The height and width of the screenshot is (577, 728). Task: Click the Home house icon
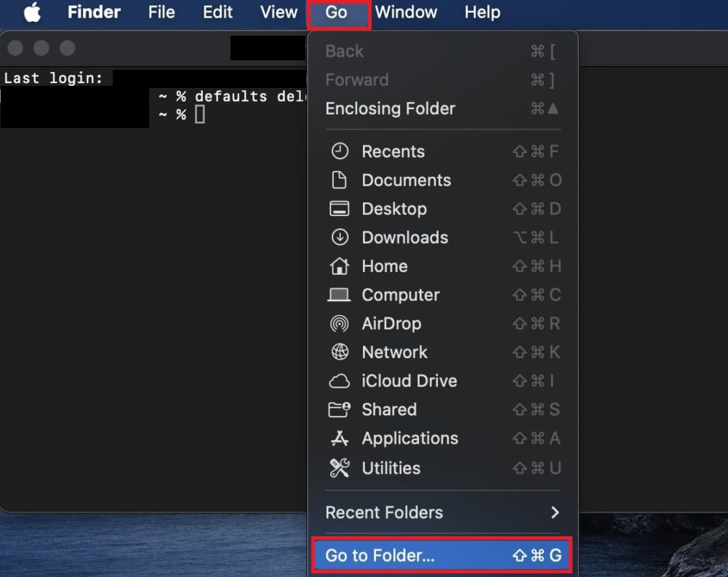pos(340,266)
